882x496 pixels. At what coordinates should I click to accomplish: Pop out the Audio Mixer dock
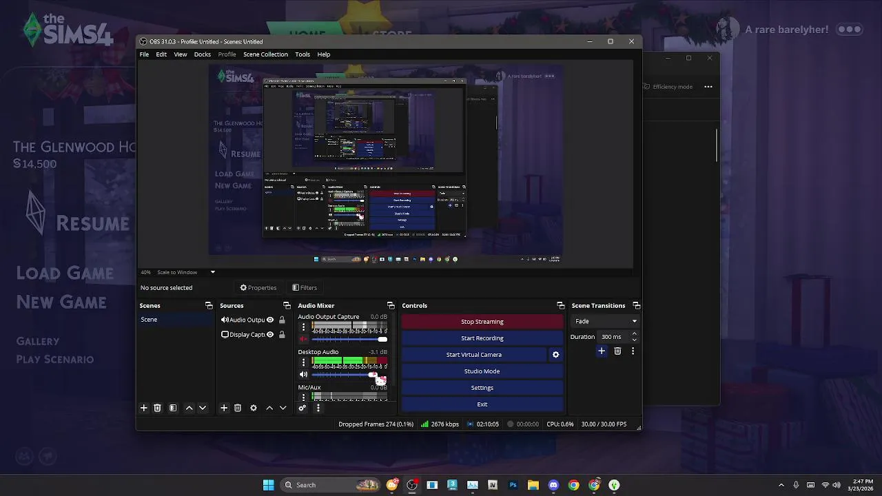click(x=391, y=305)
